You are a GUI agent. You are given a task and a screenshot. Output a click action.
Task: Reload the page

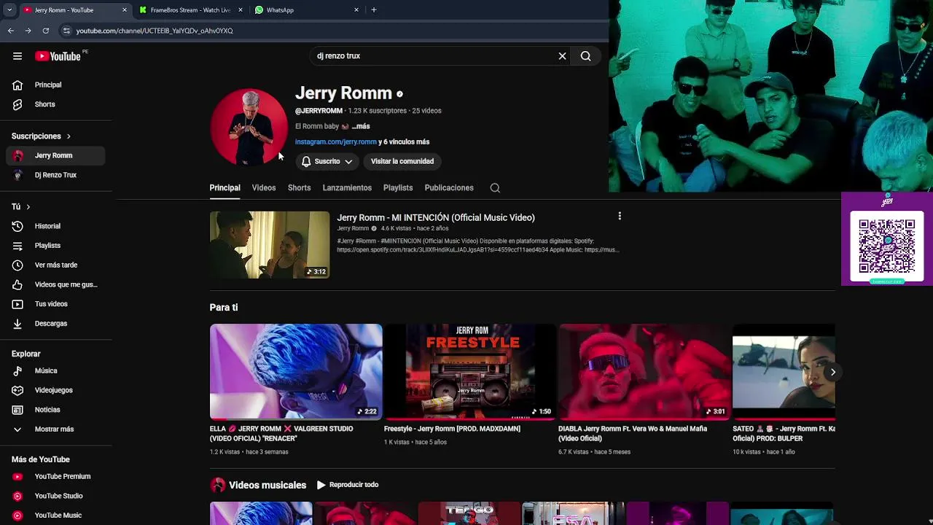tap(45, 31)
